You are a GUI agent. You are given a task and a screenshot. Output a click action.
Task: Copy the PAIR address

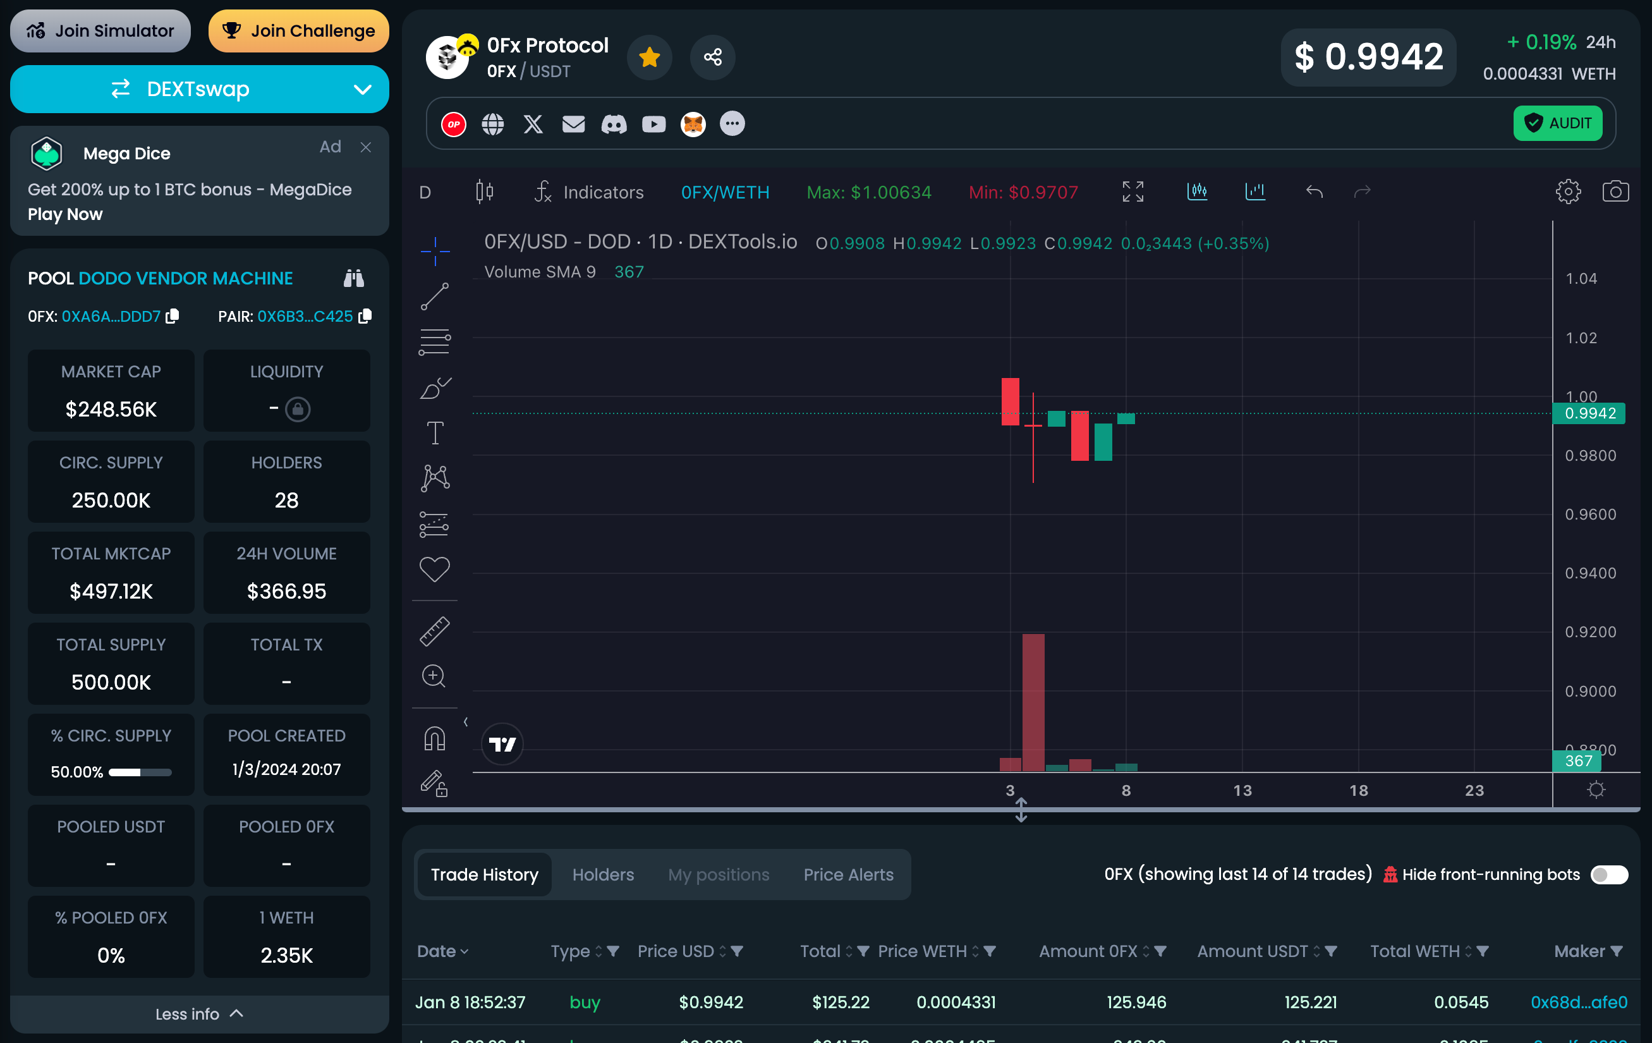point(365,315)
